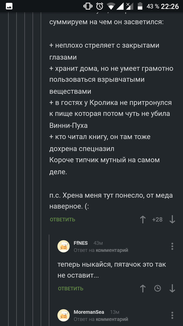Tap the Wi-Fi icon in the status bar
This screenshot has height=326, width=183.
coord(112,6)
